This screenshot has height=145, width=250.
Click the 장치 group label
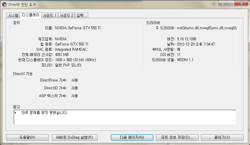point(17,23)
